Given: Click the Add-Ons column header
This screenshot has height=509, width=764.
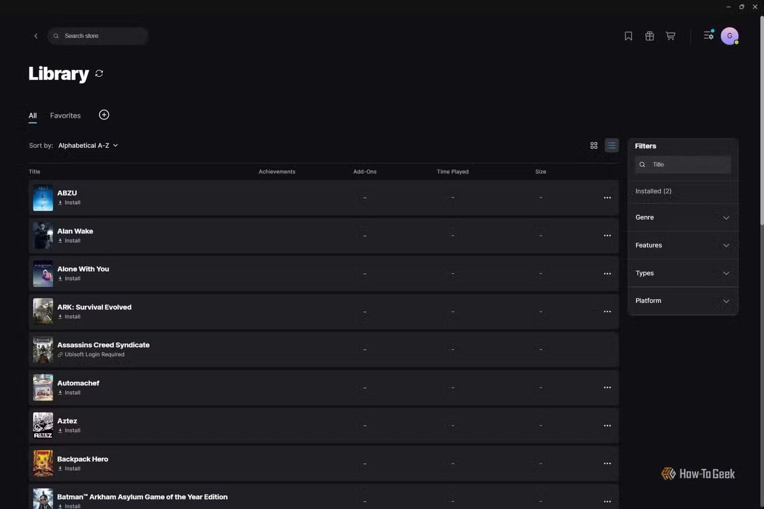Looking at the screenshot, I should 365,172.
